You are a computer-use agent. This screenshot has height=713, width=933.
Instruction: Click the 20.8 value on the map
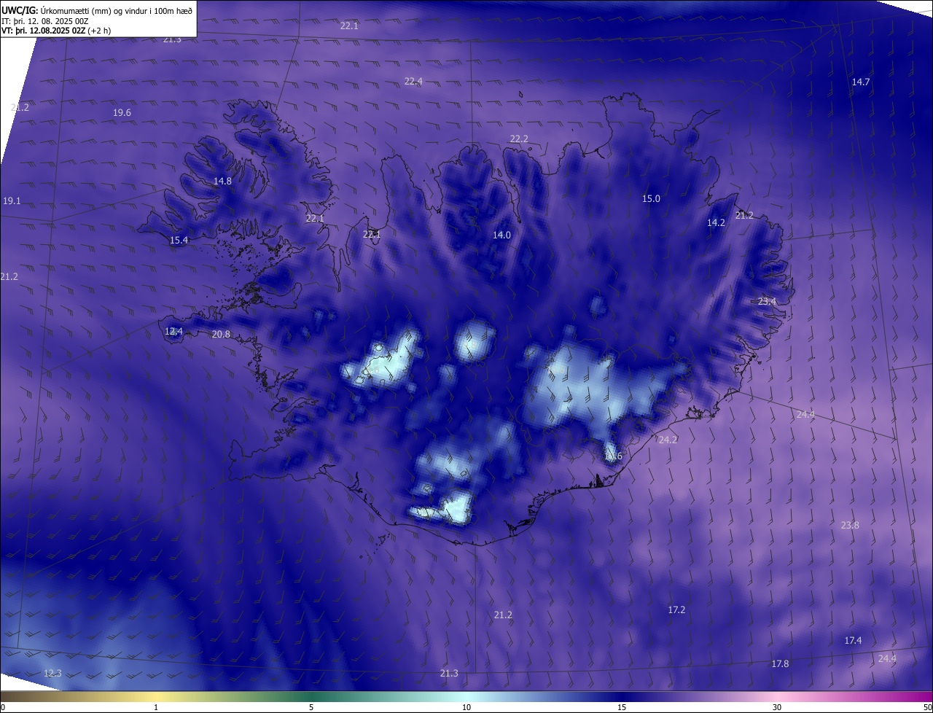coord(221,334)
